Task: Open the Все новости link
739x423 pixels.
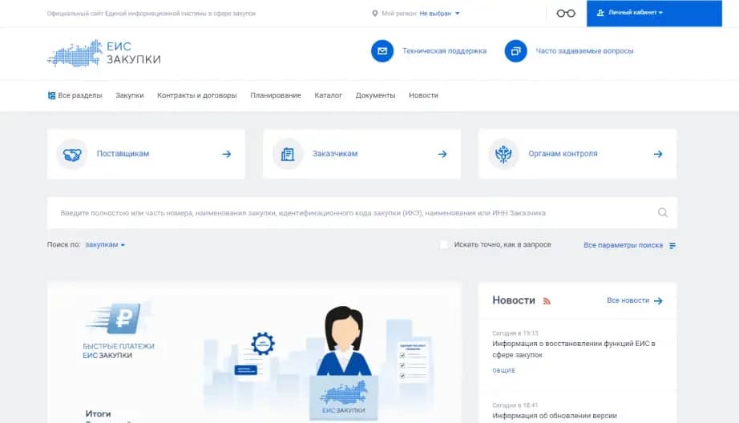Action: pos(634,300)
